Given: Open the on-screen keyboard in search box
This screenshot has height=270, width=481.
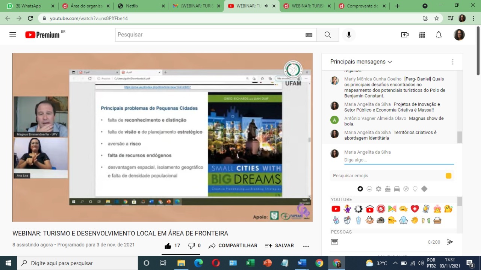Looking at the screenshot, I should pos(309,35).
